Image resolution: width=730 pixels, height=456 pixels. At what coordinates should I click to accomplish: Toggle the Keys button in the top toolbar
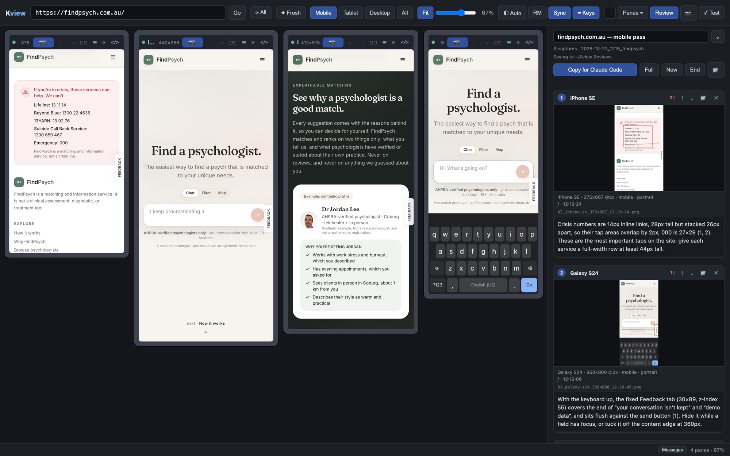click(x=586, y=13)
